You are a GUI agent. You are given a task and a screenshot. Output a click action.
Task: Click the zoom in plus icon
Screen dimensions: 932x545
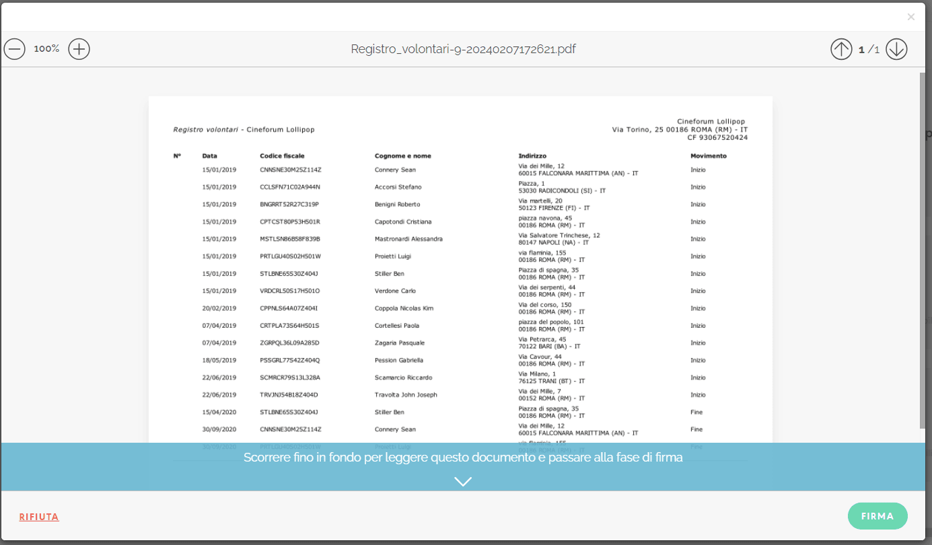(79, 49)
